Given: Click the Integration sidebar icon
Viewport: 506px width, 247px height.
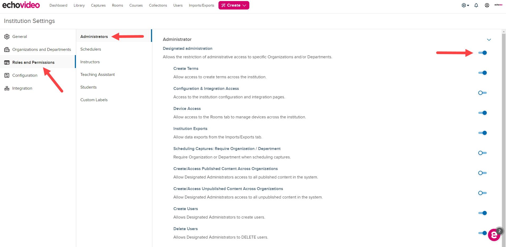Looking at the screenshot, I should 7,88.
